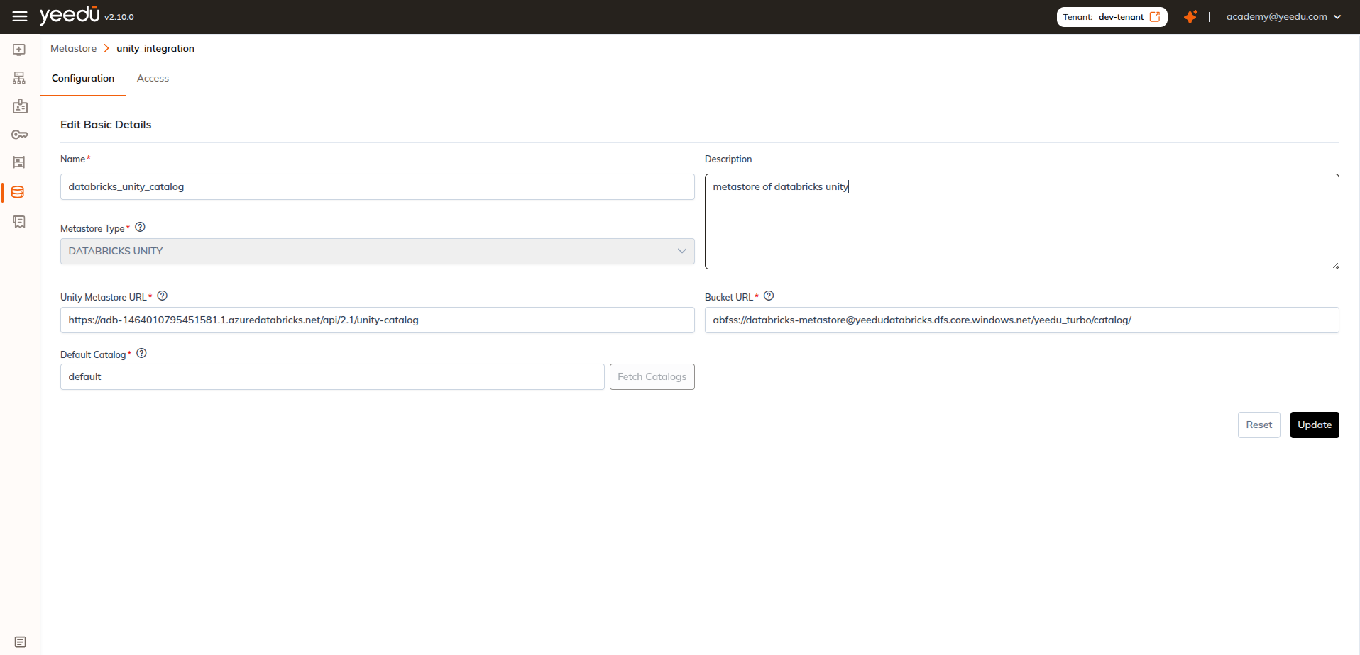
Task: Click the shelf rack icon in the sidebar
Action: [x=19, y=162]
